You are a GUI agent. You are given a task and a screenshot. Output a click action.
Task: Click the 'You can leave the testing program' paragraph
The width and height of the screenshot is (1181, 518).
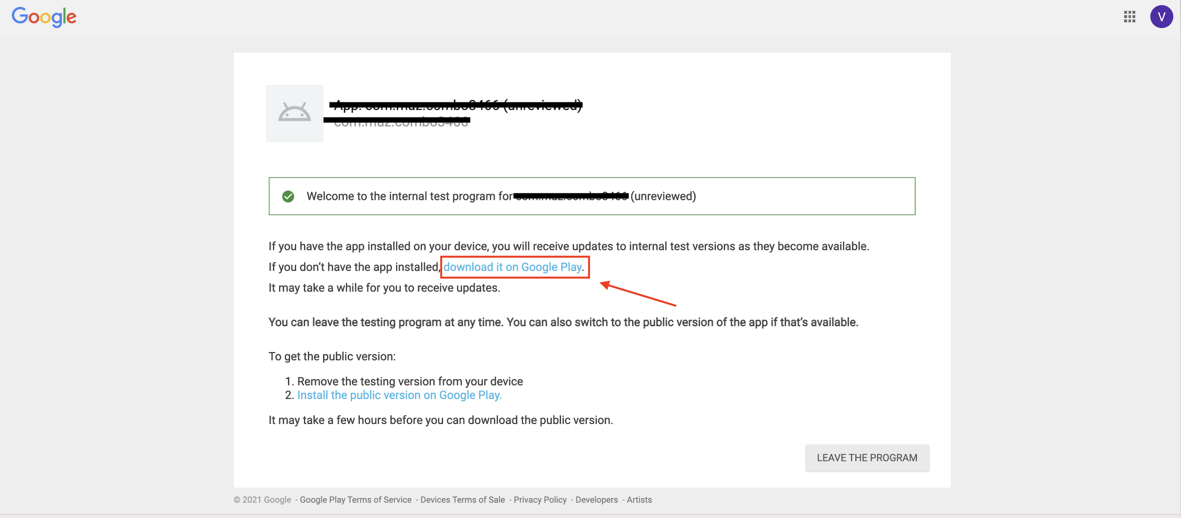(563, 322)
